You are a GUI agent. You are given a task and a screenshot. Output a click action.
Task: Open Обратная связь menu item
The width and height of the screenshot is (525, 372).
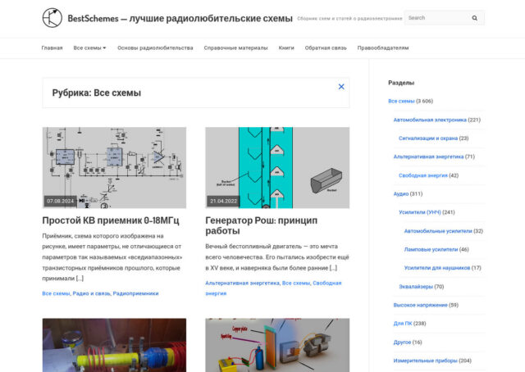pos(326,48)
